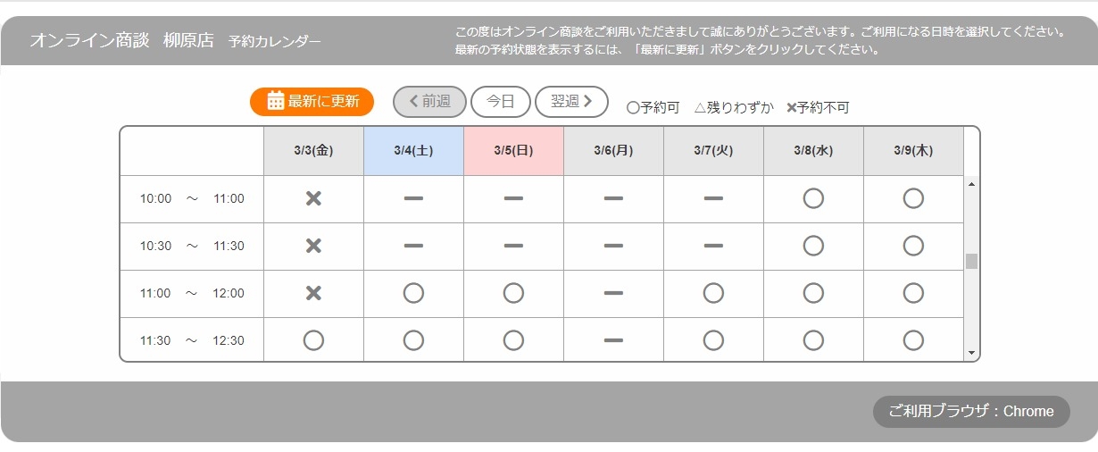Image resolution: width=1098 pixels, height=452 pixels.
Task: Pick the 3/7(火) 11:00–12:00 circle
Action: pyautogui.click(x=713, y=293)
